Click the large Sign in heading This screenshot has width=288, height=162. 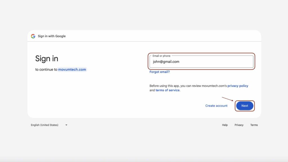(47, 58)
